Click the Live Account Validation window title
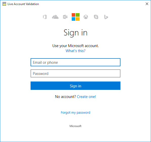 point(23,4)
